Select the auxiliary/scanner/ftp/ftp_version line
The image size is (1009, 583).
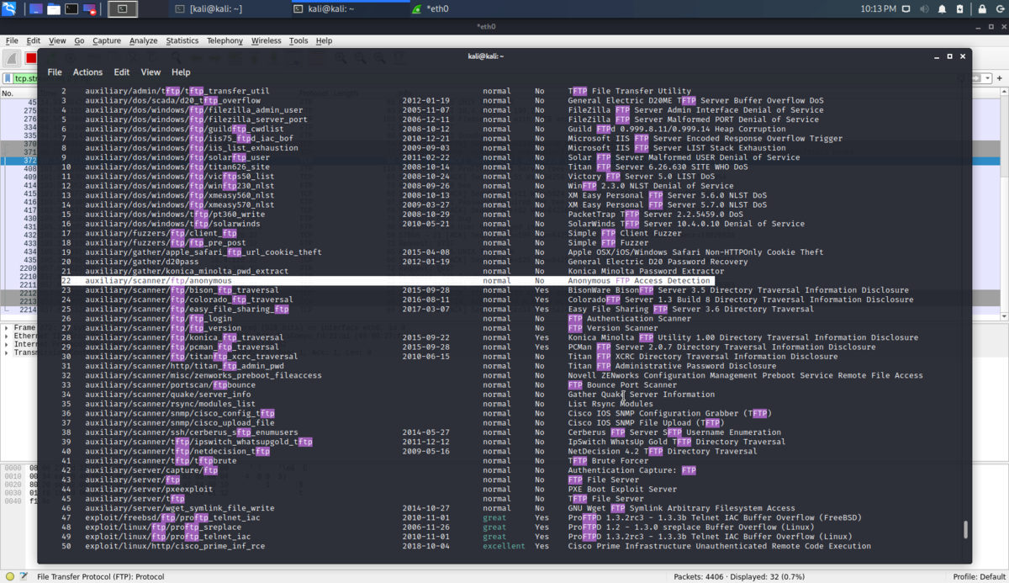163,328
